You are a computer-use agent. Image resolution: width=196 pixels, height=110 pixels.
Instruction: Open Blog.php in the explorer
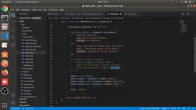coord(31,75)
